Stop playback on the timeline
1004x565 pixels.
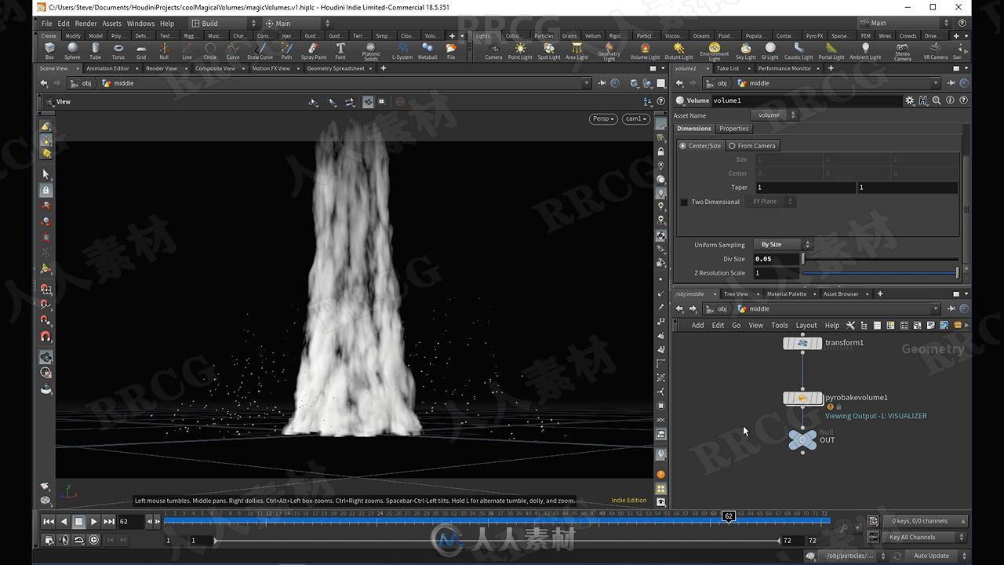(x=78, y=521)
